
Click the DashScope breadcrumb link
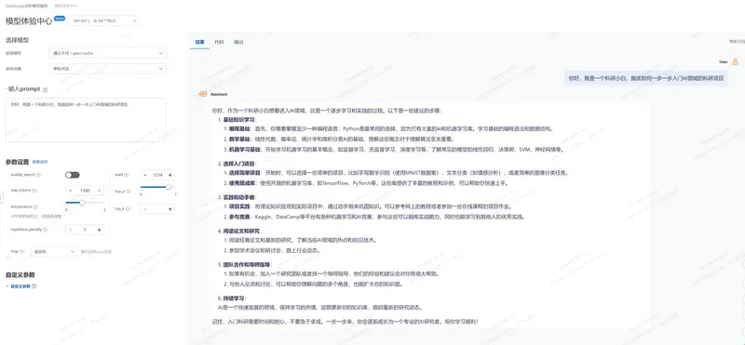(27, 7)
